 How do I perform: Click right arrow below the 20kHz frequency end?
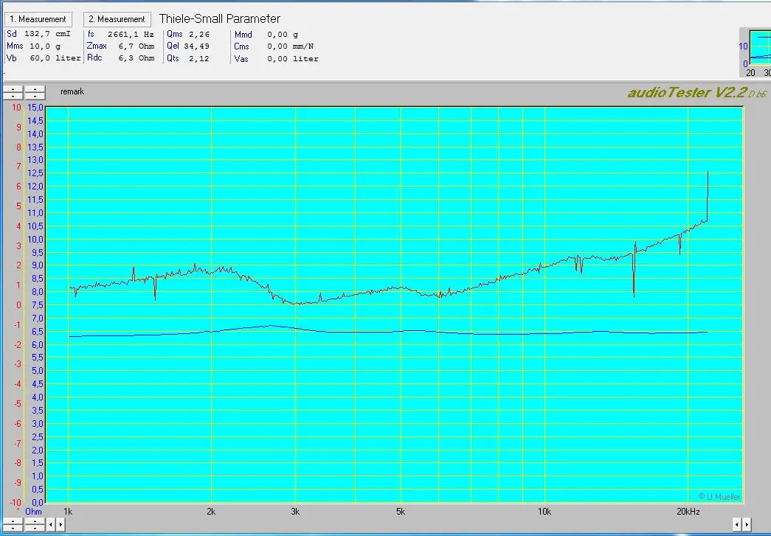pyautogui.click(x=746, y=524)
